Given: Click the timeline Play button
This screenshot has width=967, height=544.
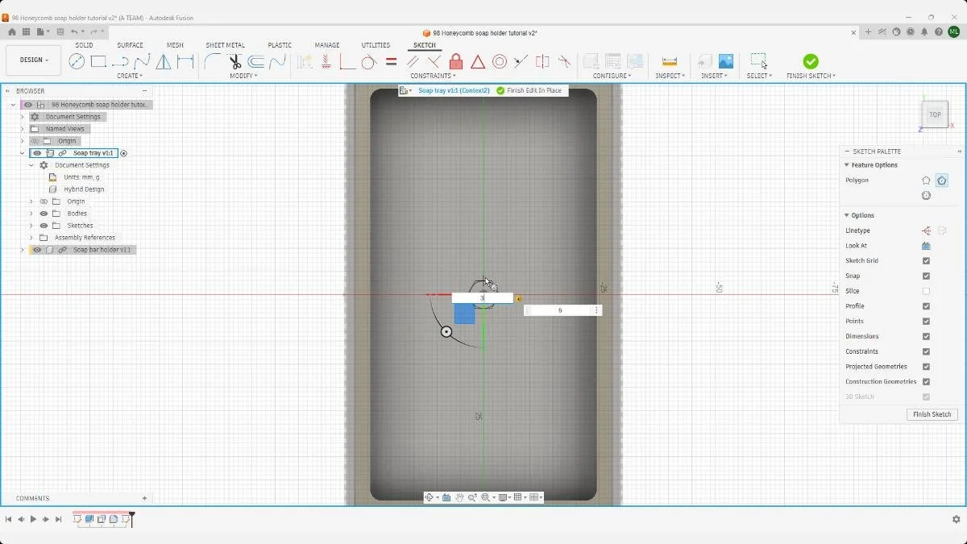Looking at the screenshot, I should (33, 520).
